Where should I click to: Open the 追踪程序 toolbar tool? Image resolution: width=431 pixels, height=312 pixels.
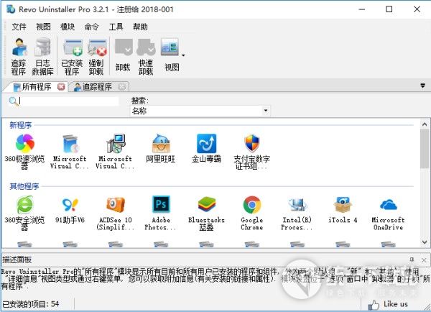pos(19,57)
